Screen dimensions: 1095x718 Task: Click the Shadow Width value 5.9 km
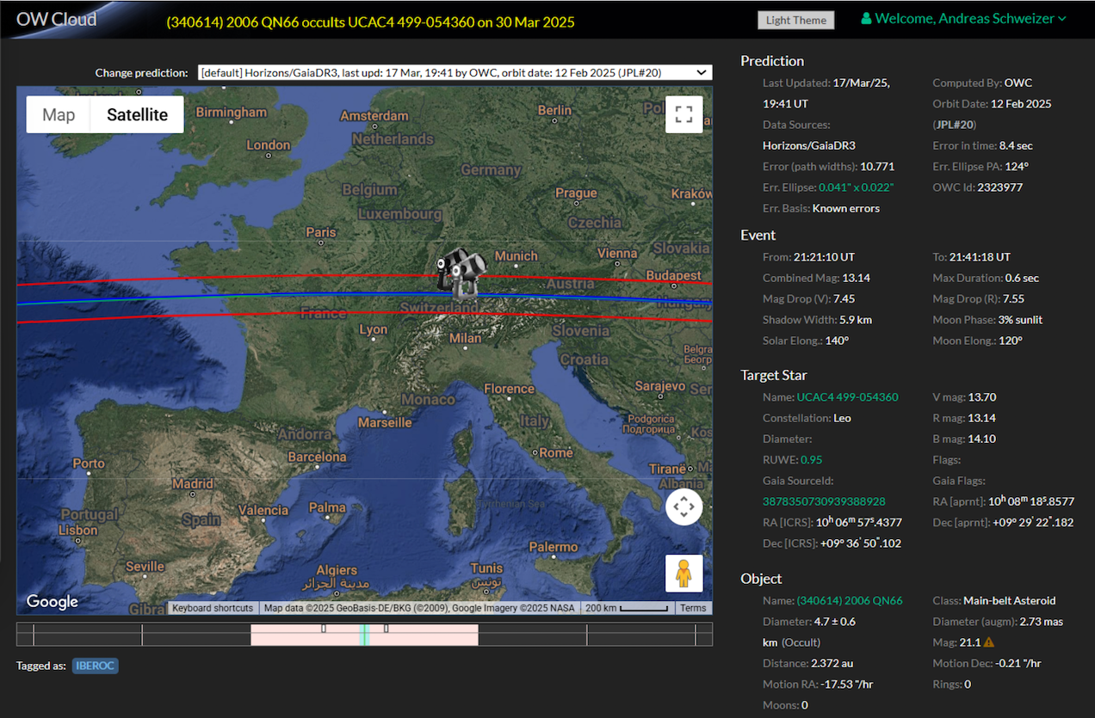click(x=856, y=319)
